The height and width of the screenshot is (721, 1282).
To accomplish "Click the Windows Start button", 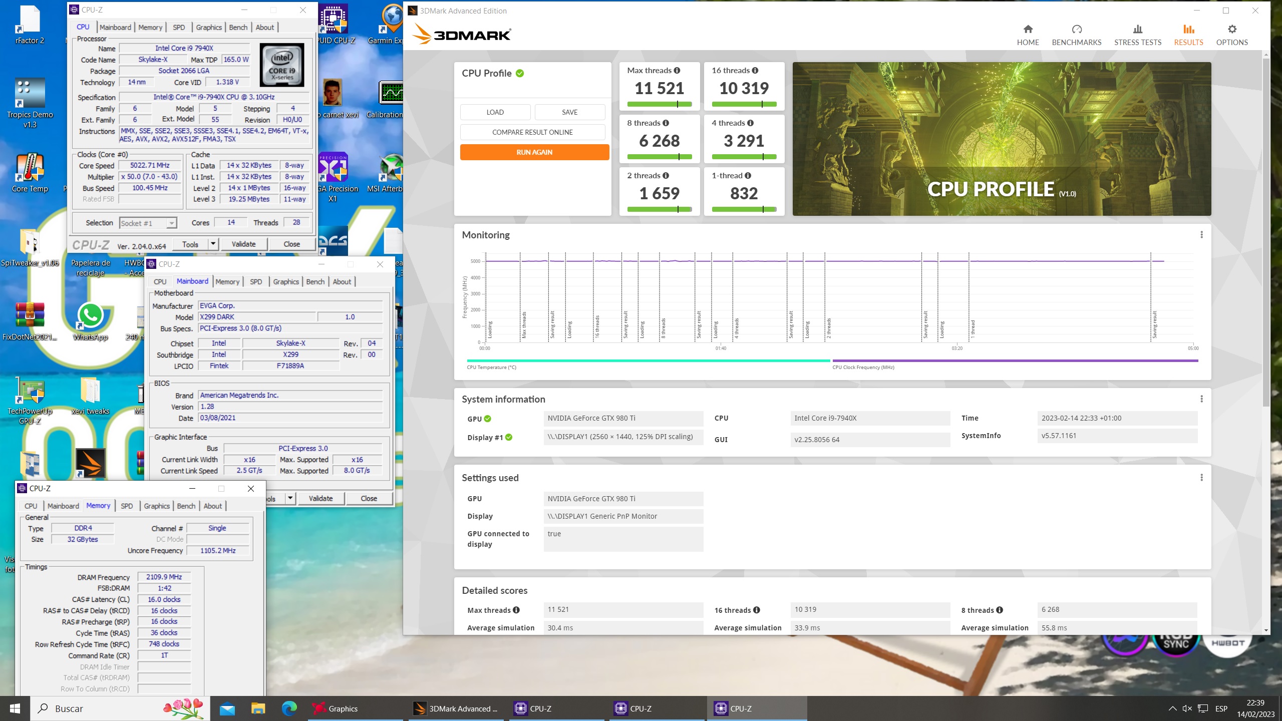I will [15, 708].
